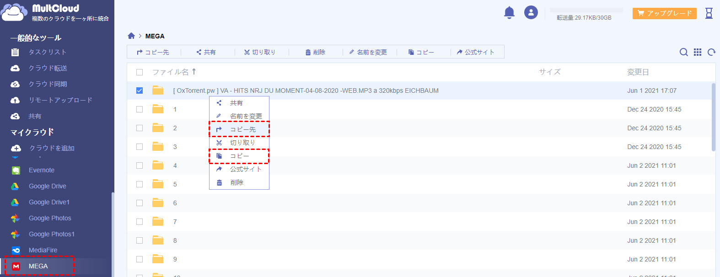
Task: Select Google Photos1 in sidebar
Action: (52, 234)
